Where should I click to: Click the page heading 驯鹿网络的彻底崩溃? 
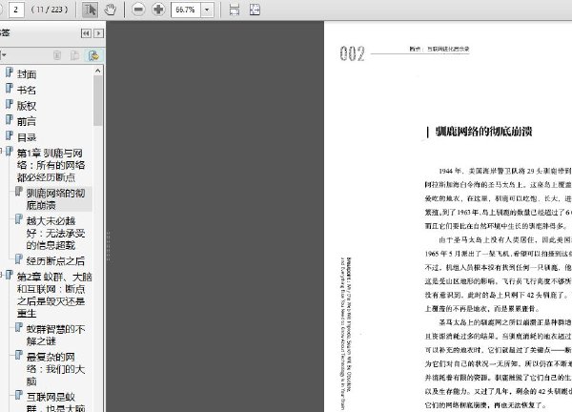tap(484, 132)
